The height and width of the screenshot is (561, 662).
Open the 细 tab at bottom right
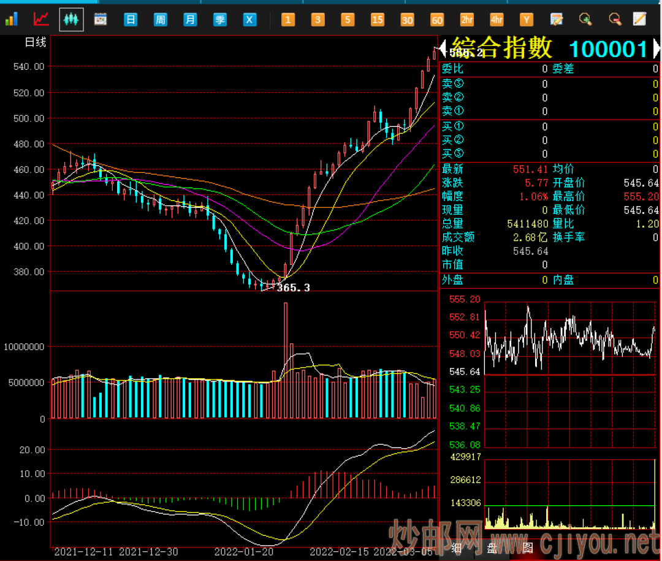456,548
